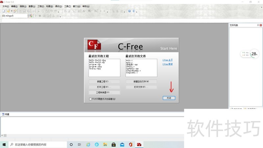Click the build panel scroll left arrow
The height and width of the screenshot is (148, 263).
[x=2, y=136]
